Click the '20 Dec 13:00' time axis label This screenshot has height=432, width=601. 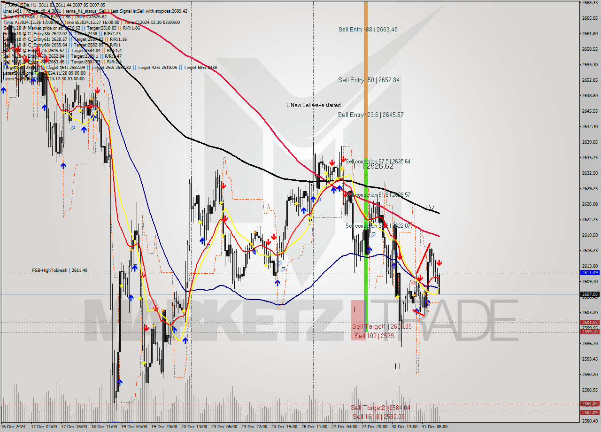coord(194,427)
